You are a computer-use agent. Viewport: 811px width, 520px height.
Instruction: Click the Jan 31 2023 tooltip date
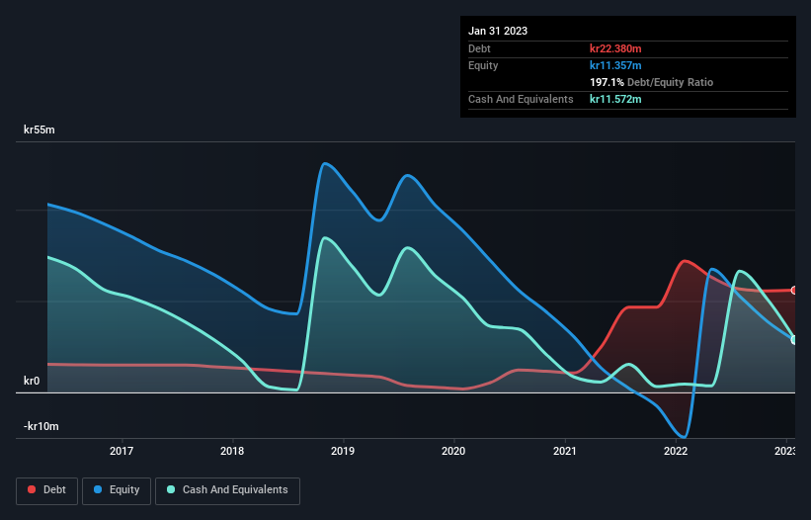(x=498, y=31)
